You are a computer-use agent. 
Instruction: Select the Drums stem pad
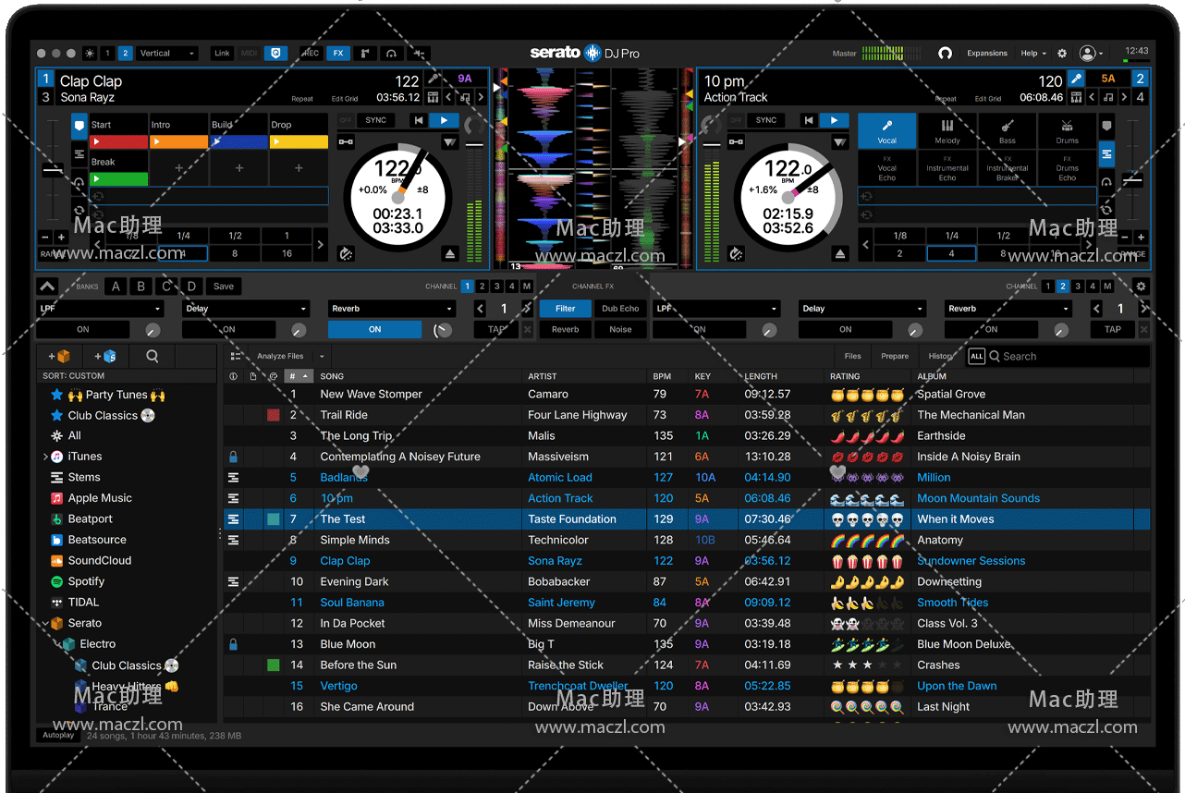point(1067,130)
